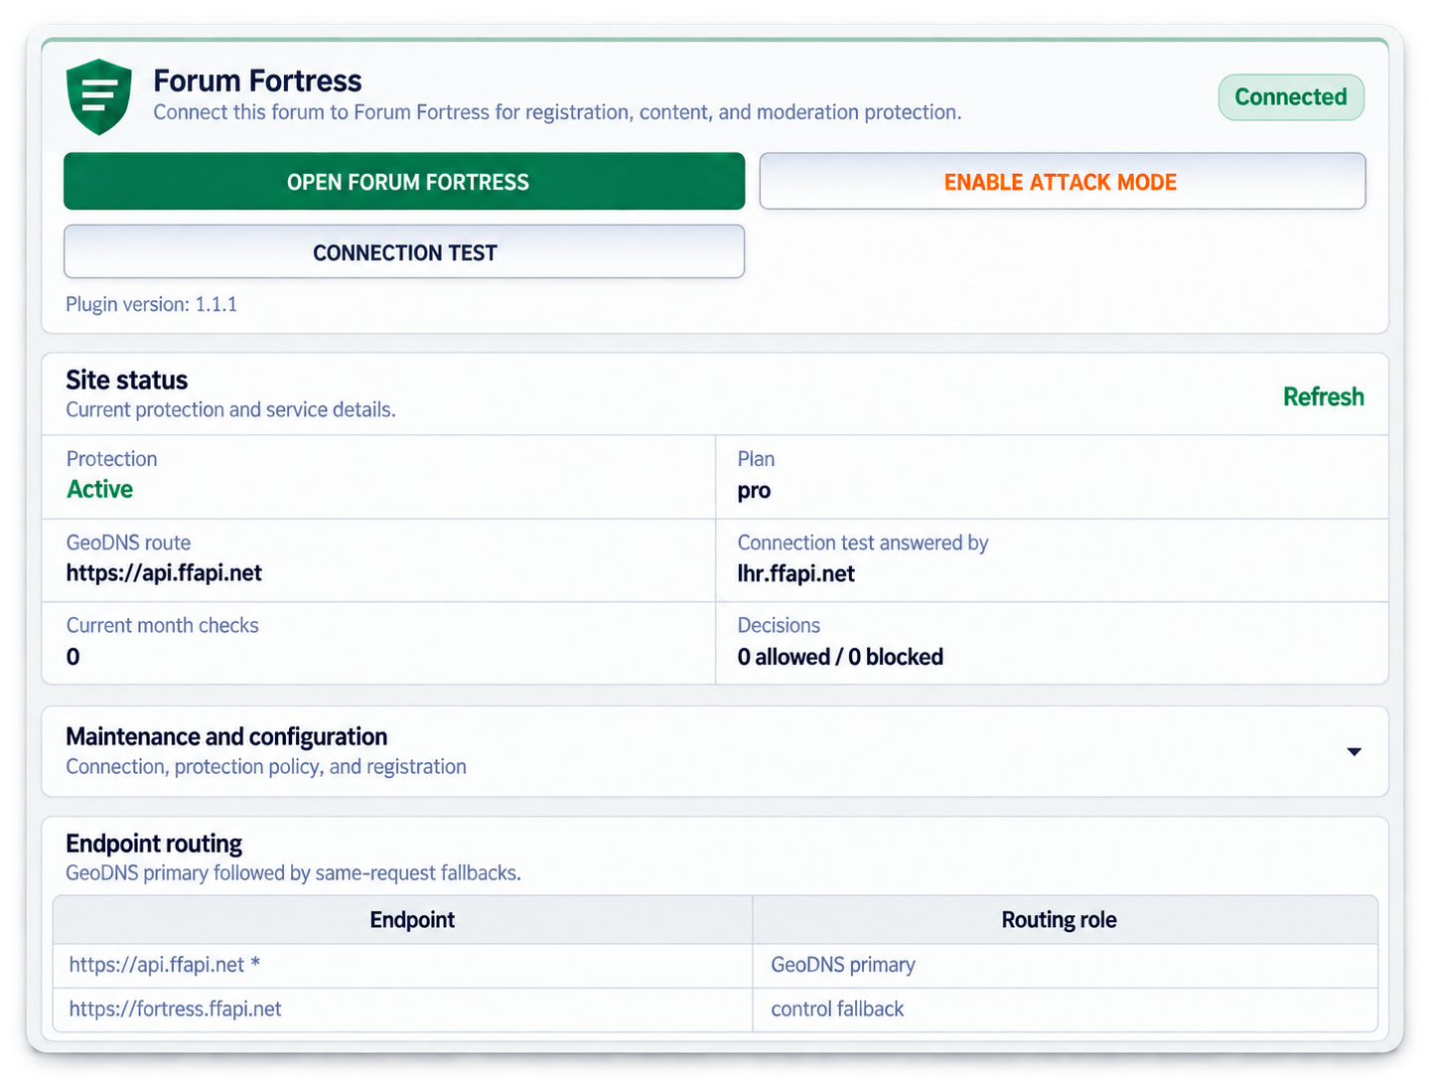Enable Attack Mode
The image size is (1429, 1086).
pyautogui.click(x=1063, y=182)
